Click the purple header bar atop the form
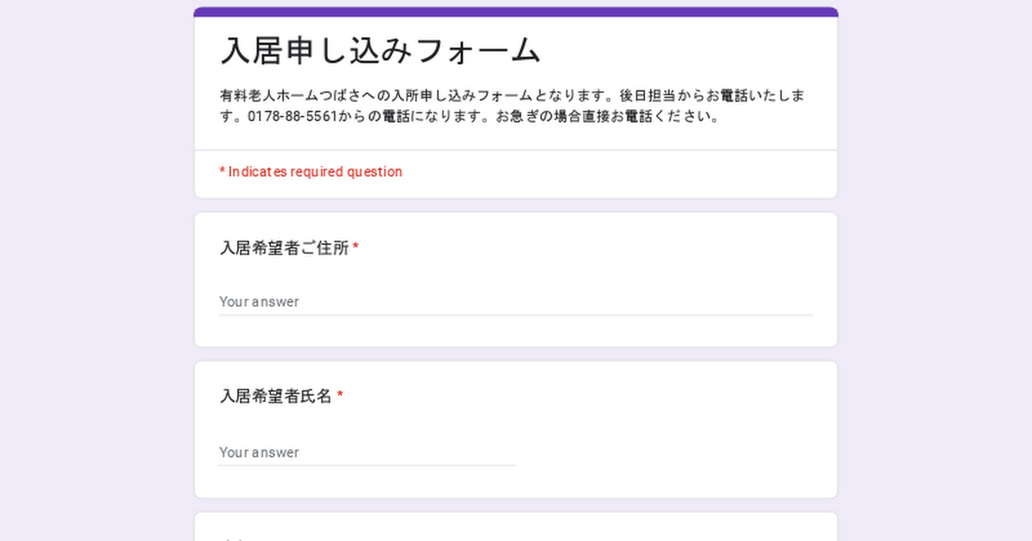Screen dimensions: 1032x541 point(516,12)
